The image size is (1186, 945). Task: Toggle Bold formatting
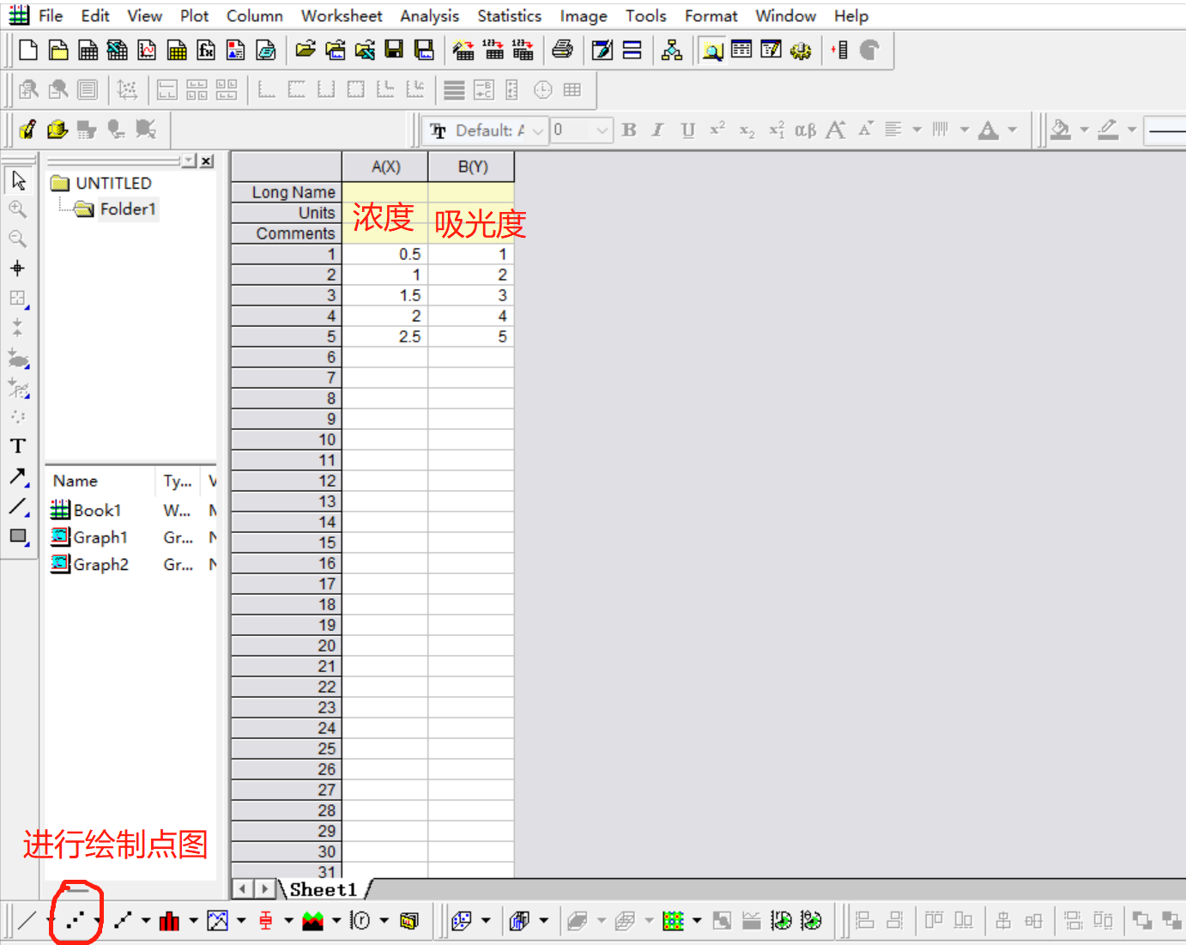tap(629, 130)
